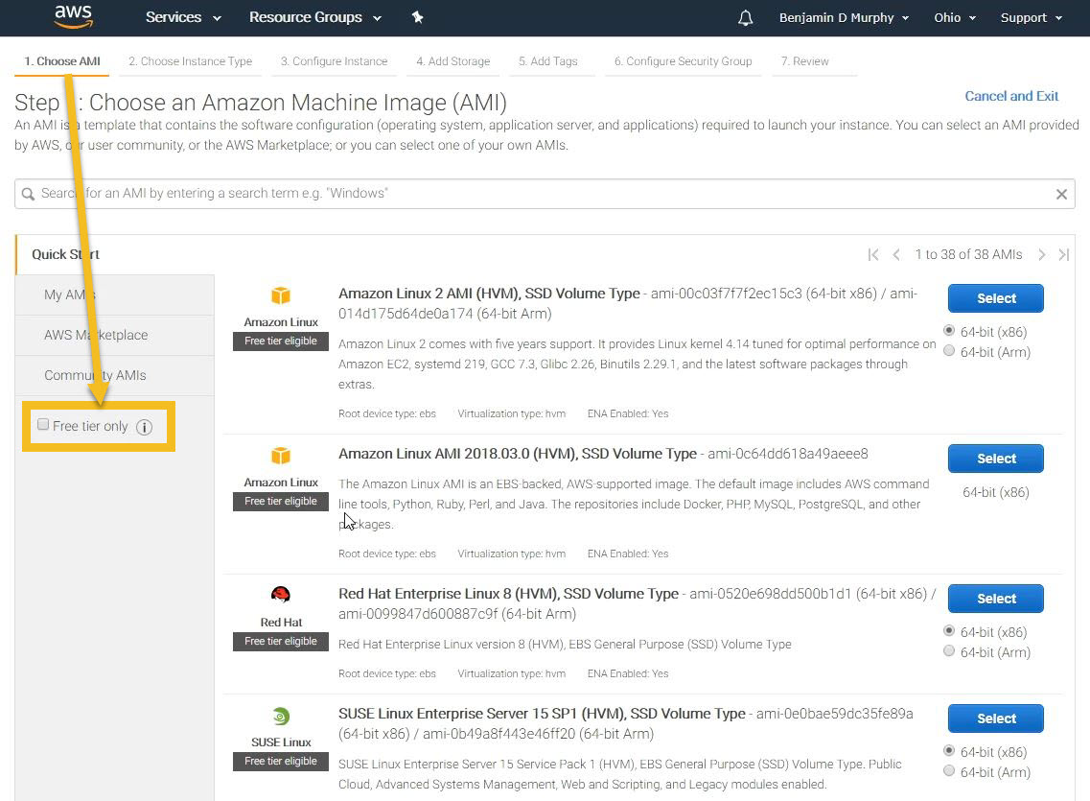Select Amazon Linux AMI 2018.03.0
1090x801 pixels.
(995, 459)
